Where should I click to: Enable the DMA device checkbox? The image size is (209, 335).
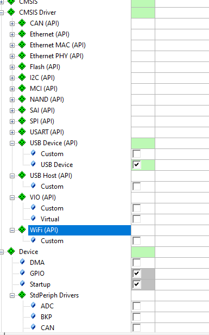136,263
